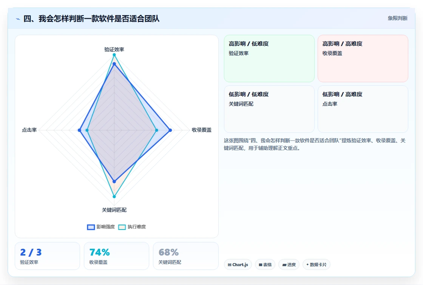This screenshot has height=285, width=423.
Task: Click the 2 / 3 stat value
Action: point(31,253)
